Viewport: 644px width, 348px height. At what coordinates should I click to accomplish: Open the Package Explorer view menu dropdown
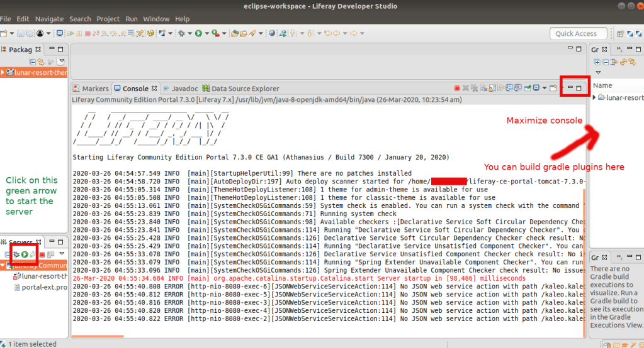[x=61, y=61]
